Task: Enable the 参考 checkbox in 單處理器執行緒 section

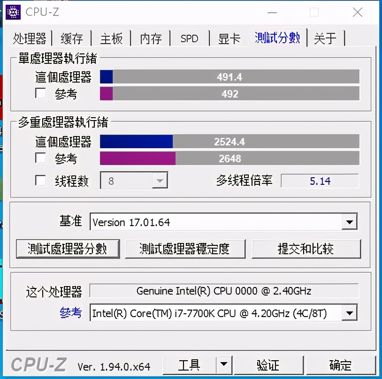Action: pyautogui.click(x=40, y=94)
